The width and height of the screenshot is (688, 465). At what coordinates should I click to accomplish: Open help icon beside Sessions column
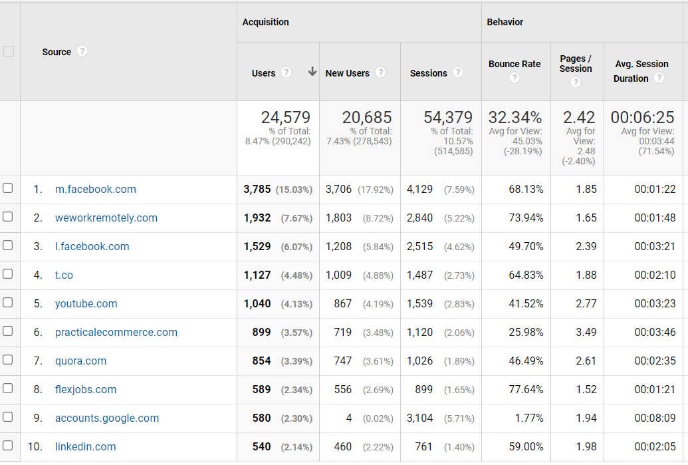457,73
